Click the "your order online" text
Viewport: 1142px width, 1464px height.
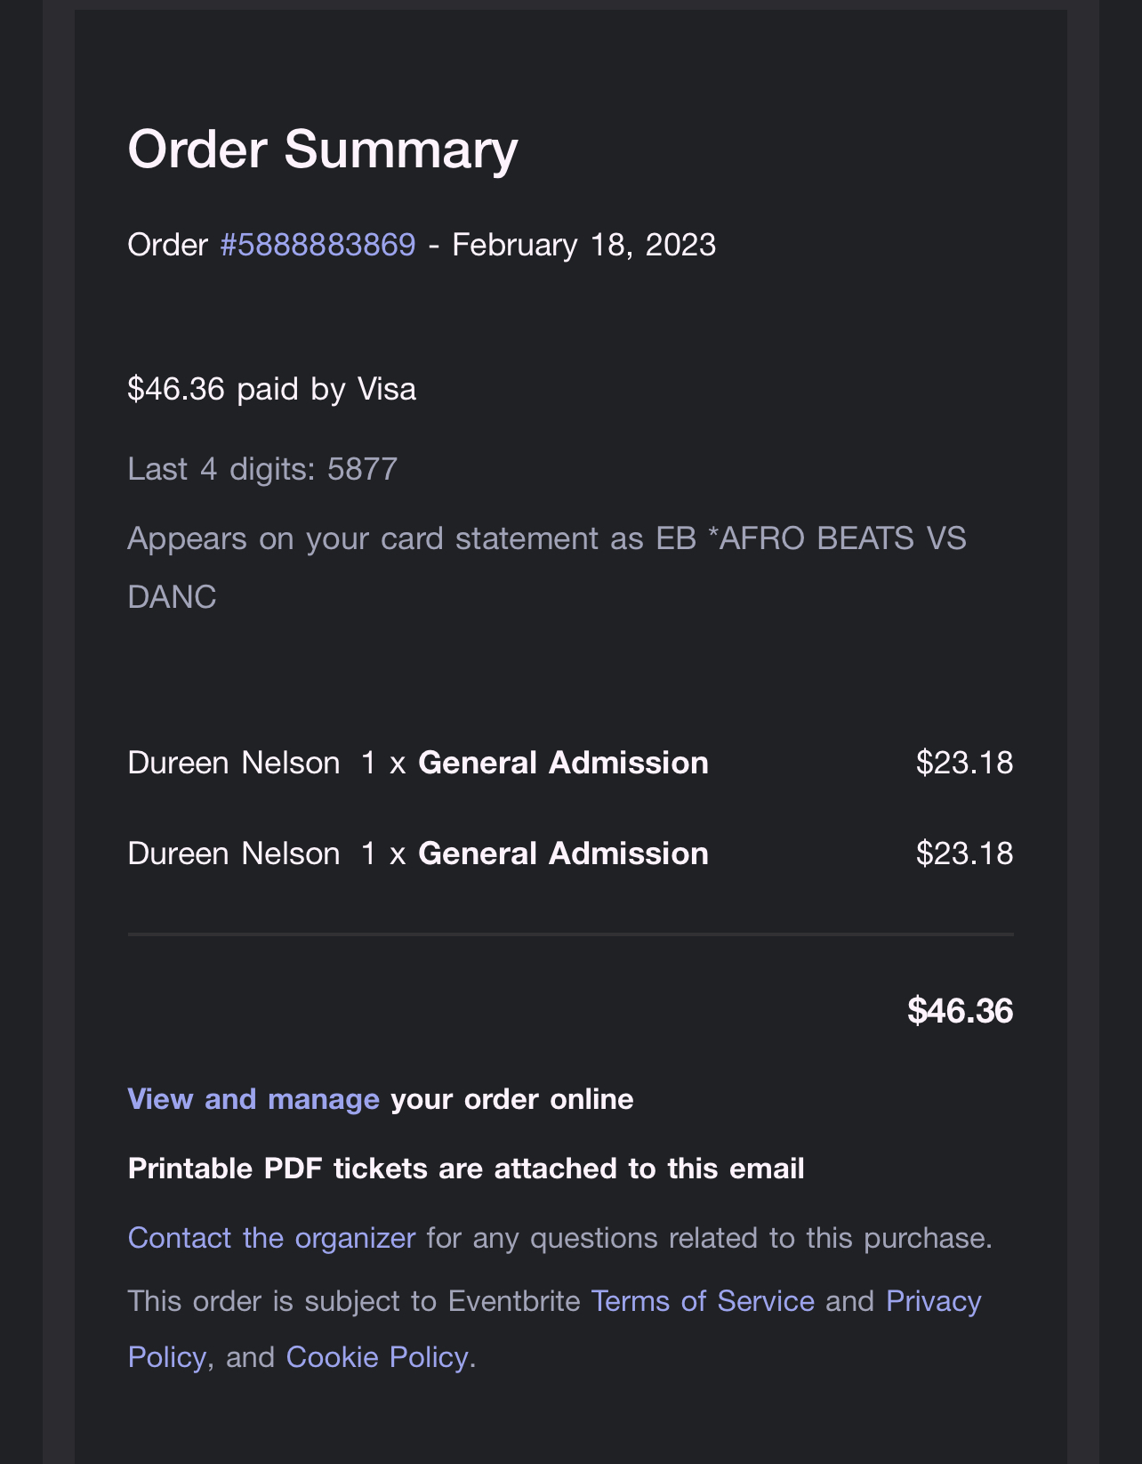click(512, 1099)
